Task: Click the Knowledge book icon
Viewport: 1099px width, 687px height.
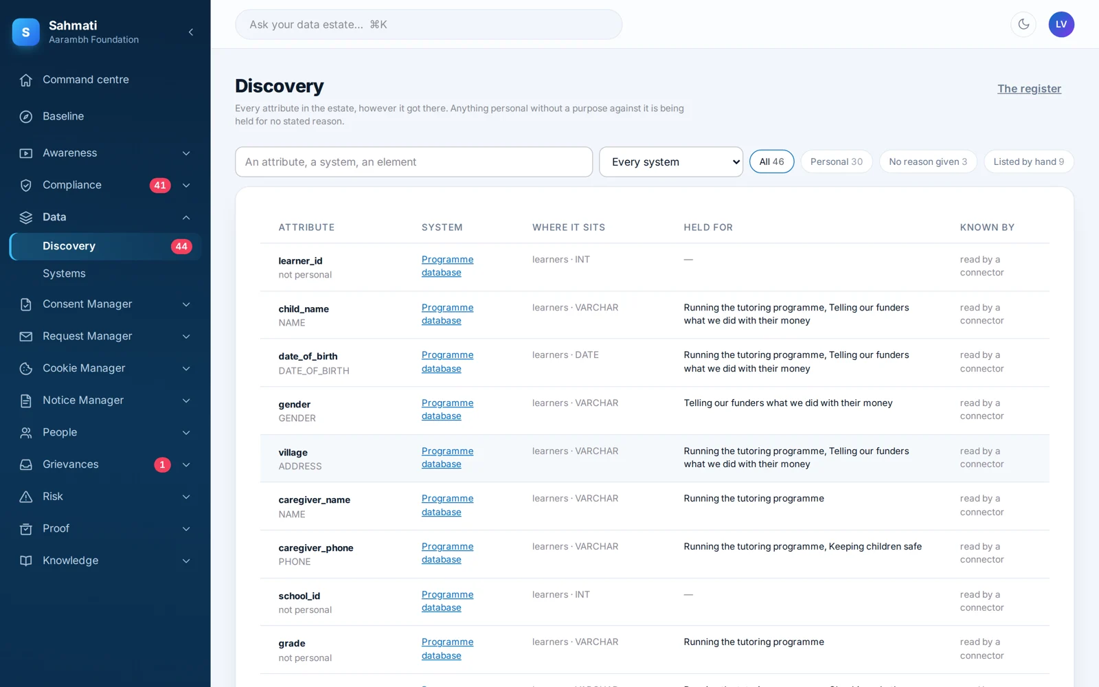Action: click(x=26, y=561)
